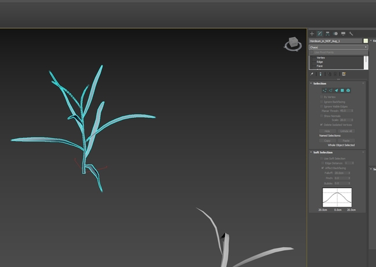Click the Pin Stack icon
The height and width of the screenshot is (267, 376).
312,74
